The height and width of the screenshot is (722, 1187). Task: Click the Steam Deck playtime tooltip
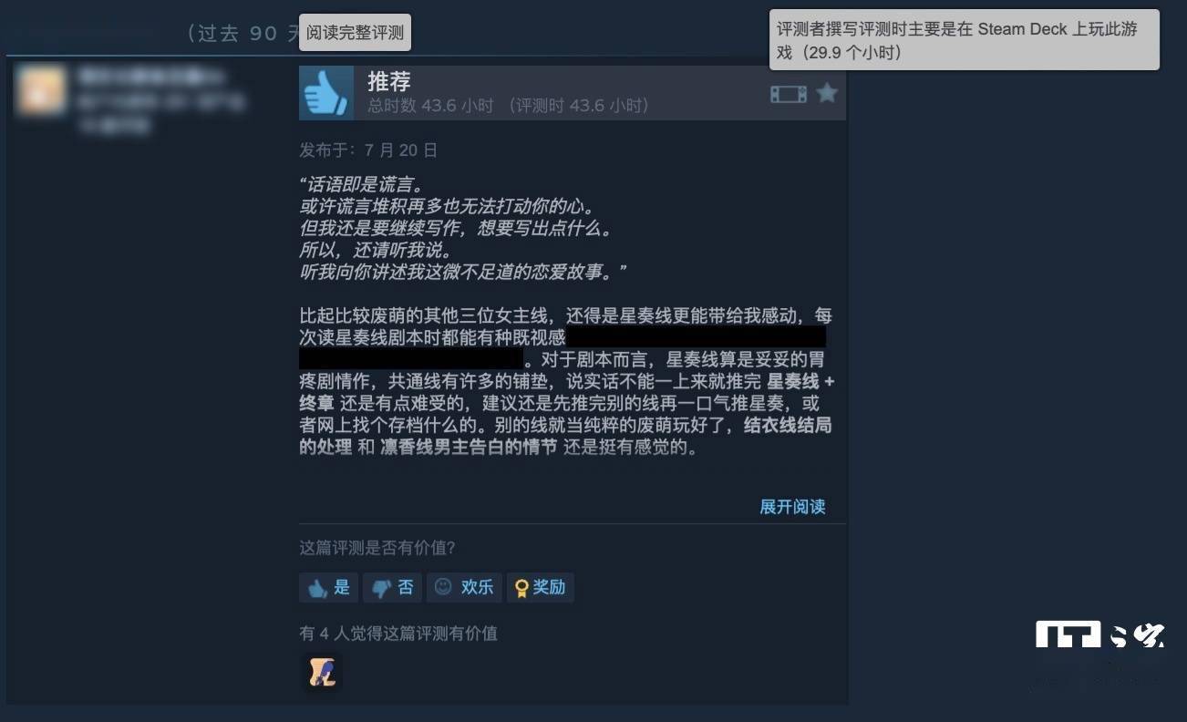click(x=965, y=40)
